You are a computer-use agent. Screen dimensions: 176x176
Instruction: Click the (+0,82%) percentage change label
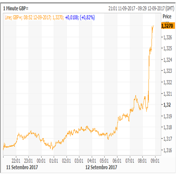click(x=87, y=17)
